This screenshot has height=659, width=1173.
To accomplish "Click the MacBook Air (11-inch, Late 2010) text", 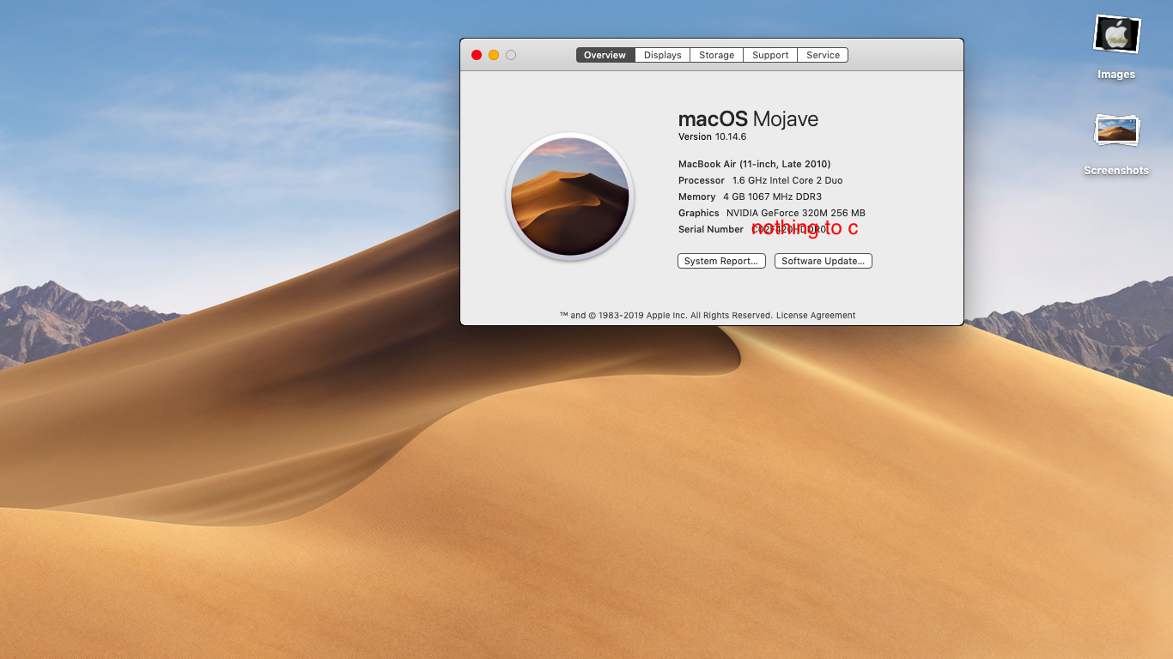I will coord(755,164).
